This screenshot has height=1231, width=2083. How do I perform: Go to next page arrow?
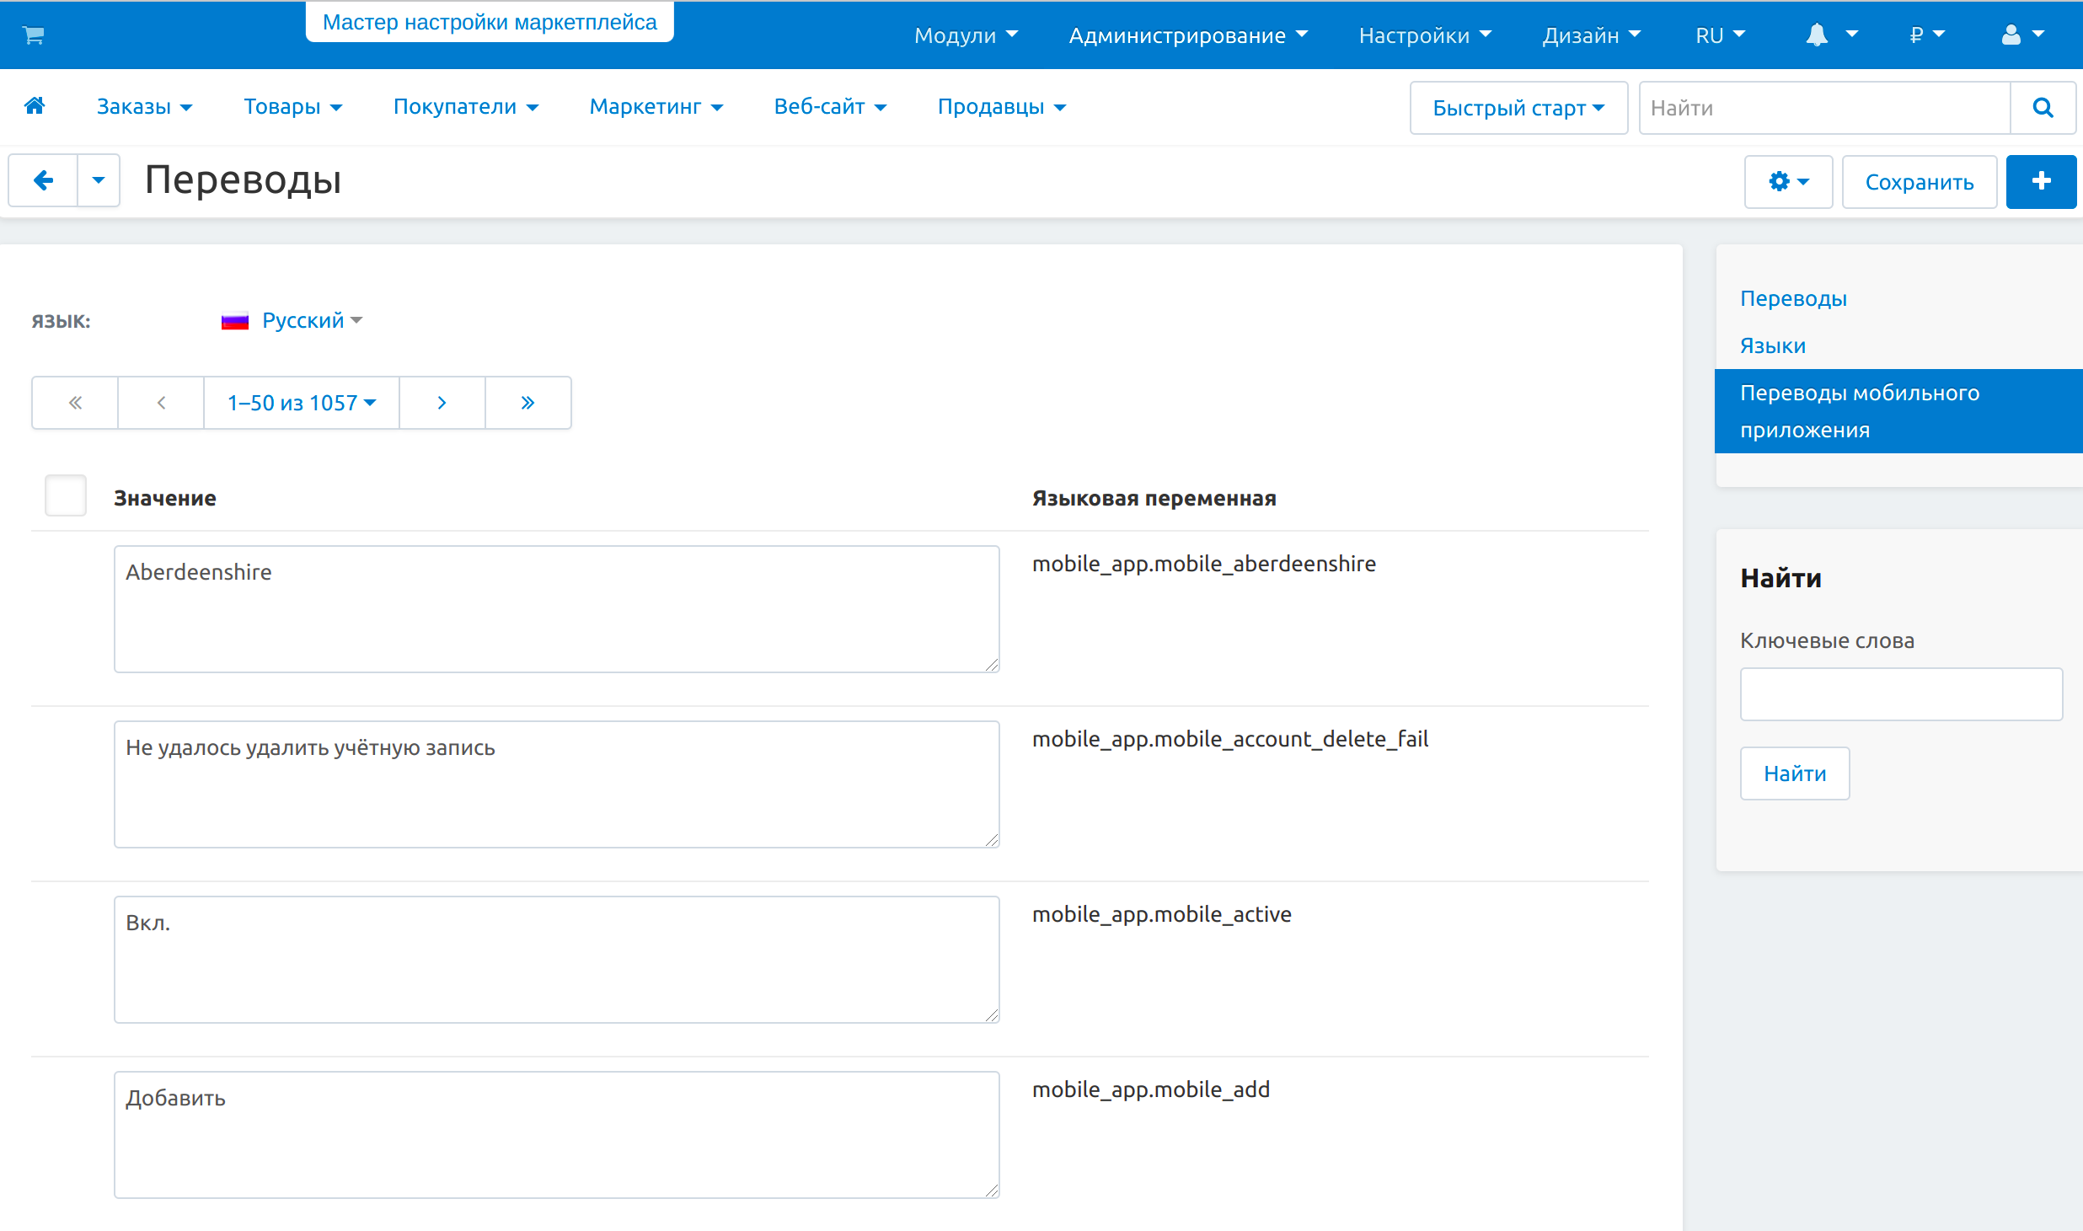pos(442,403)
